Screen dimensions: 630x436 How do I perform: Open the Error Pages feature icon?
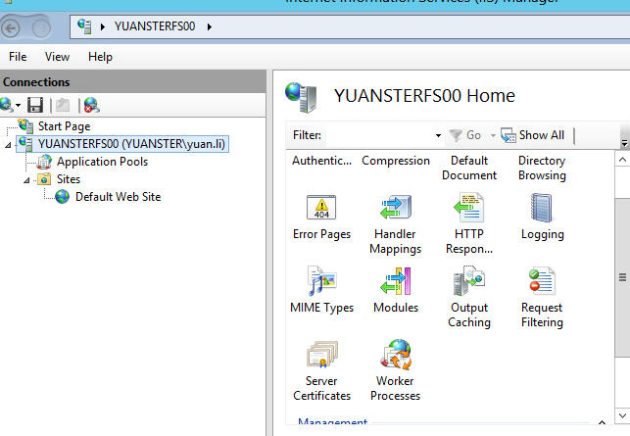click(x=321, y=208)
